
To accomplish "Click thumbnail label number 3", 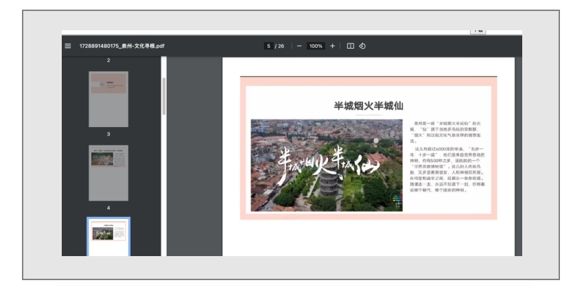I will 108,134.
